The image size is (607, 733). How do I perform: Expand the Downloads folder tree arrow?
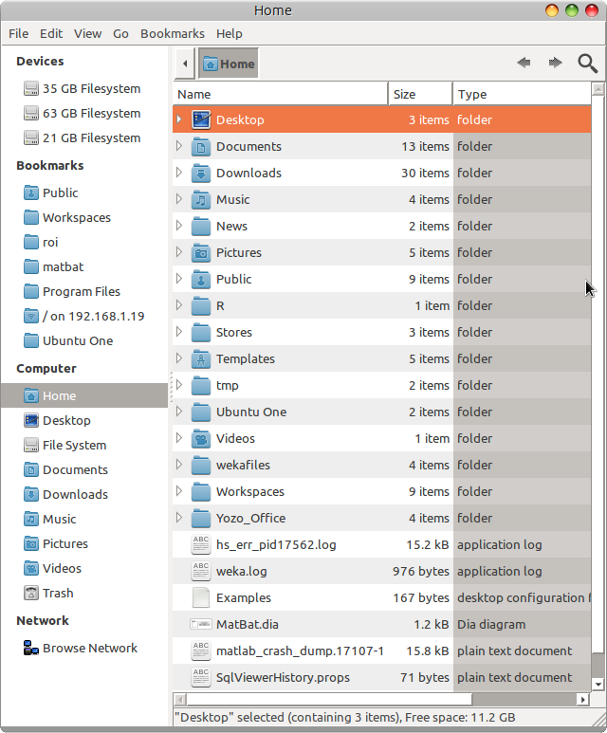point(179,173)
